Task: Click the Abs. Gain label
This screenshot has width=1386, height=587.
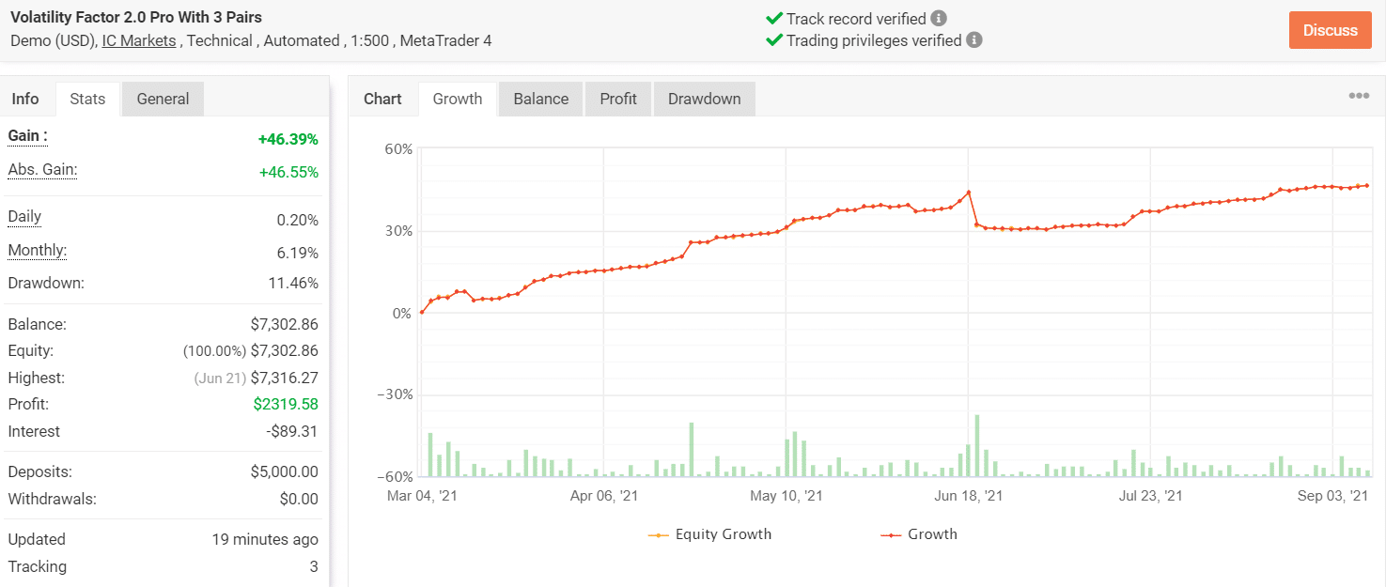Action: 42,170
